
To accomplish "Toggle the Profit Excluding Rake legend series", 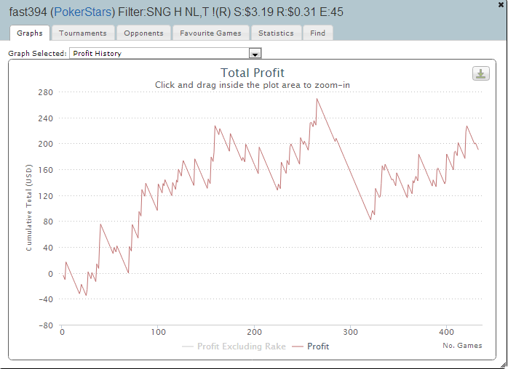I will pos(234,346).
